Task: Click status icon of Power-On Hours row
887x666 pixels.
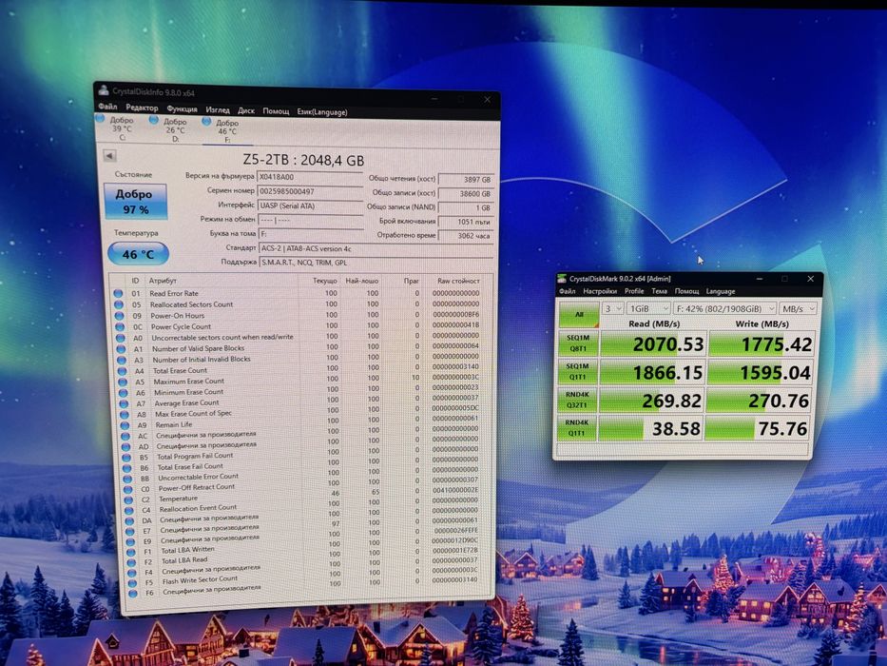Action: point(120,316)
